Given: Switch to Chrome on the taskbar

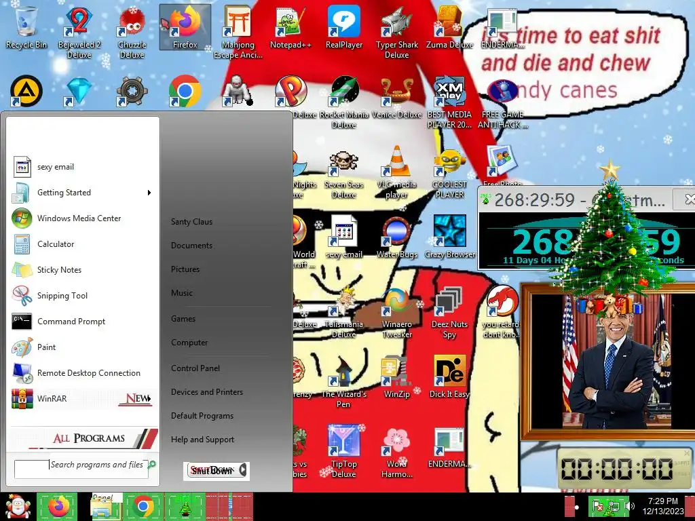Looking at the screenshot, I should pyautogui.click(x=143, y=507).
